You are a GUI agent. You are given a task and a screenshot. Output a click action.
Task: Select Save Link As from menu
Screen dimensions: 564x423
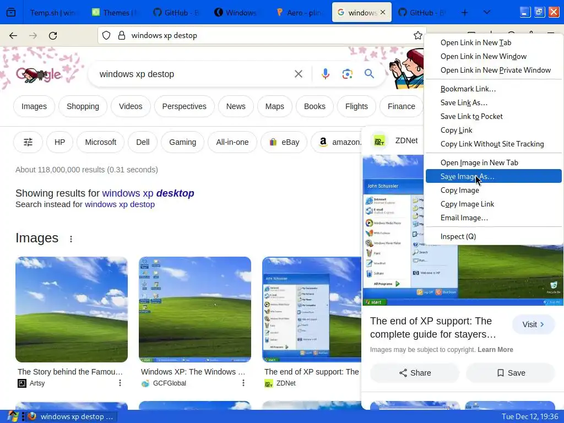coord(493,103)
